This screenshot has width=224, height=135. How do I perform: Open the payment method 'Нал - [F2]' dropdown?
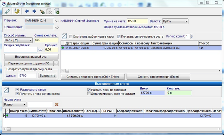tap(18, 40)
